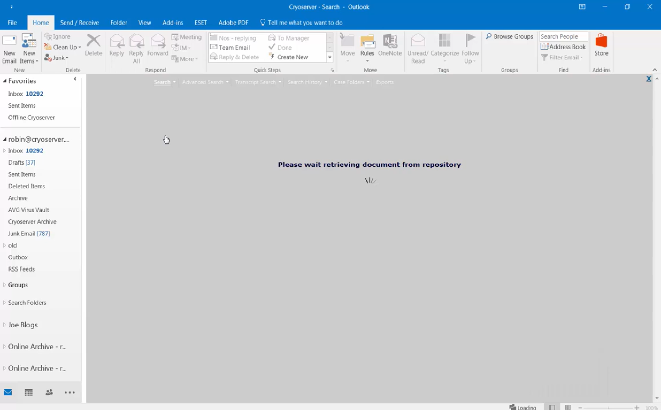Create a New Email
661x410 pixels.
[x=9, y=49]
